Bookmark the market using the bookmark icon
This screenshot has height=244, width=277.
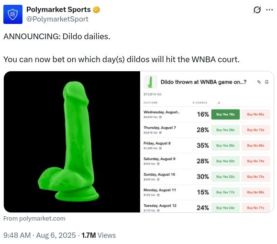pyautogui.click(x=267, y=82)
